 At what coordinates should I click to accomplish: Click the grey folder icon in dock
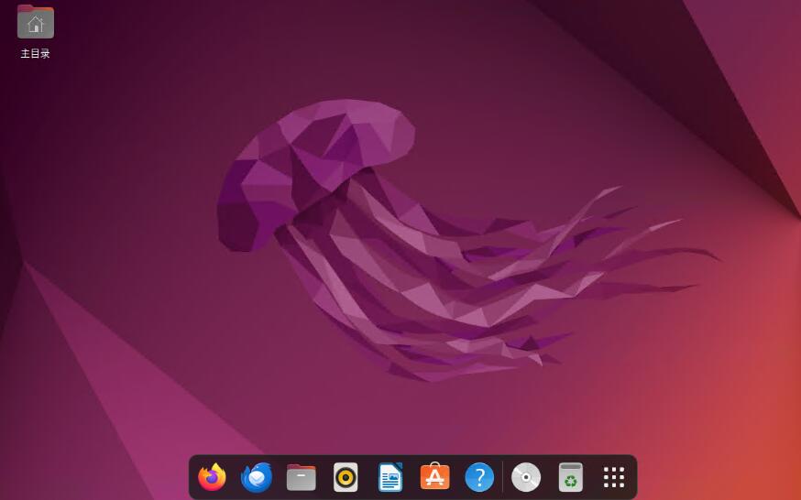point(301,477)
